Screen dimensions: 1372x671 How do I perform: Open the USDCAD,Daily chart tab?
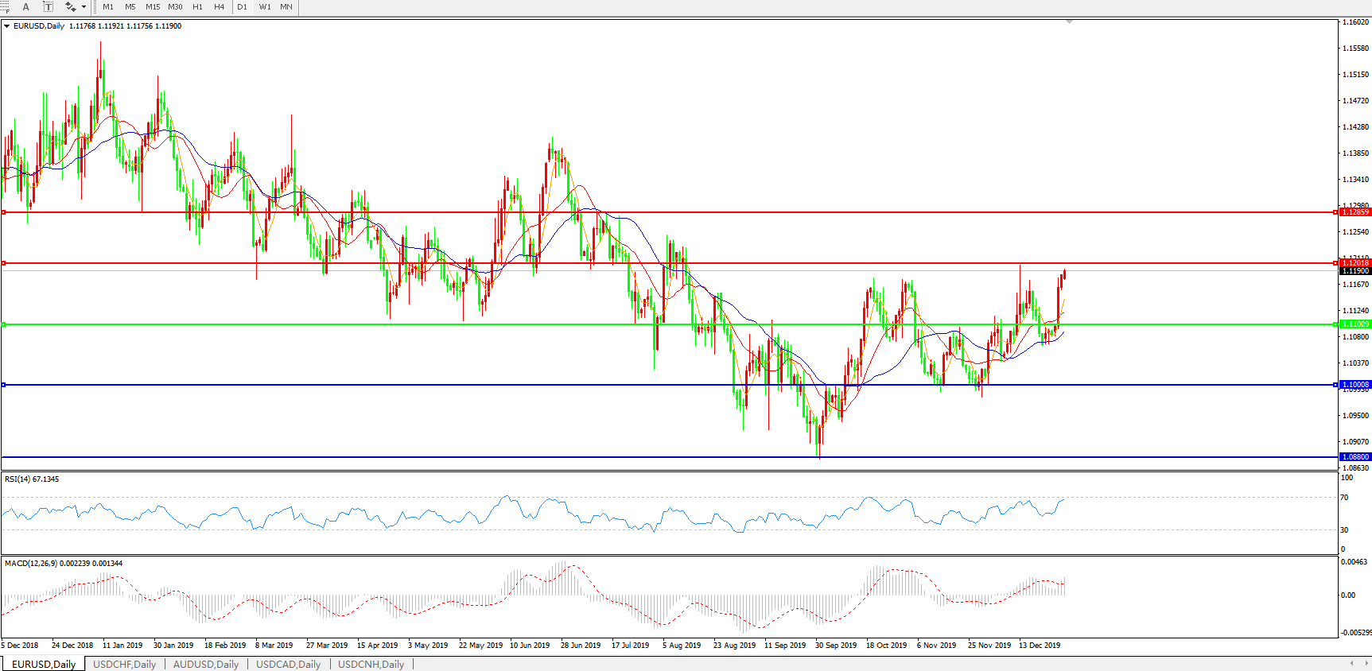(x=288, y=665)
